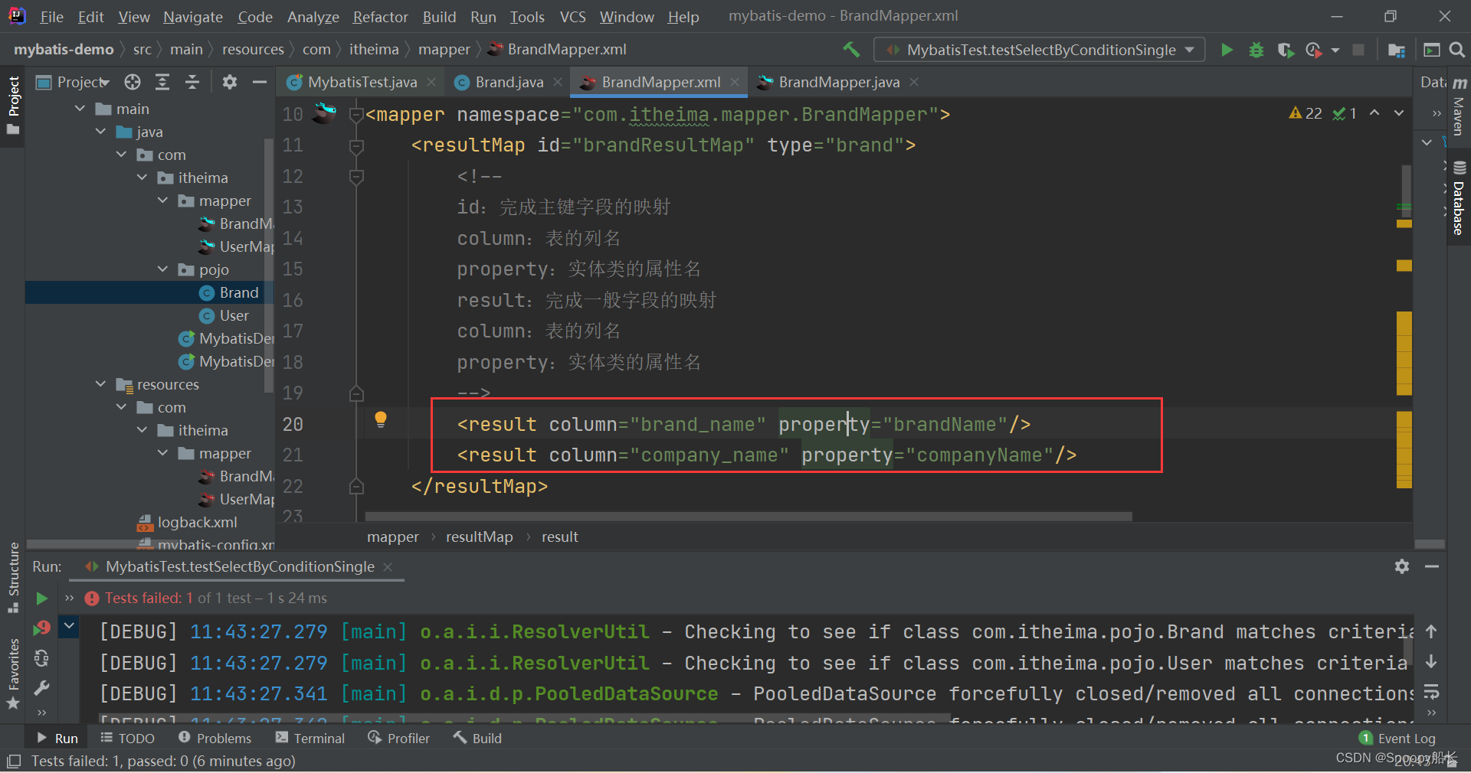
Task: Open Project panel settings gear
Action: [x=229, y=82]
